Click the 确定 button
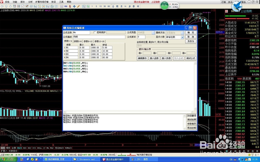260x162 pixels. click(x=191, y=33)
